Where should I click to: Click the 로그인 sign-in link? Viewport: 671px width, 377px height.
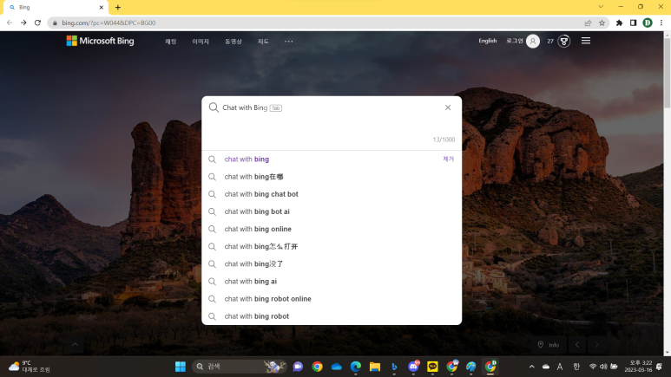515,41
